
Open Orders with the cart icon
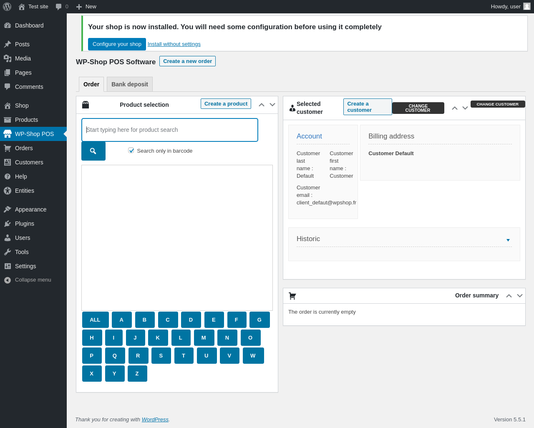point(8,148)
